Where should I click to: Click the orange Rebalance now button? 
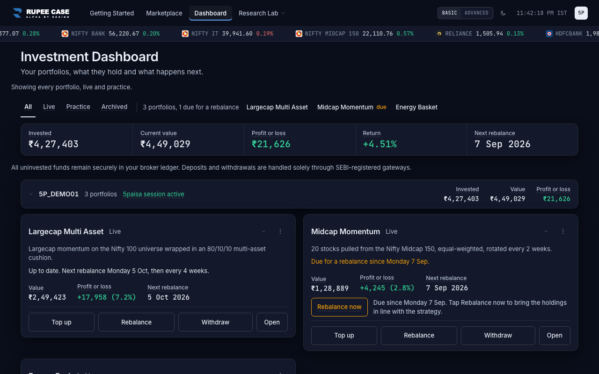coord(339,307)
